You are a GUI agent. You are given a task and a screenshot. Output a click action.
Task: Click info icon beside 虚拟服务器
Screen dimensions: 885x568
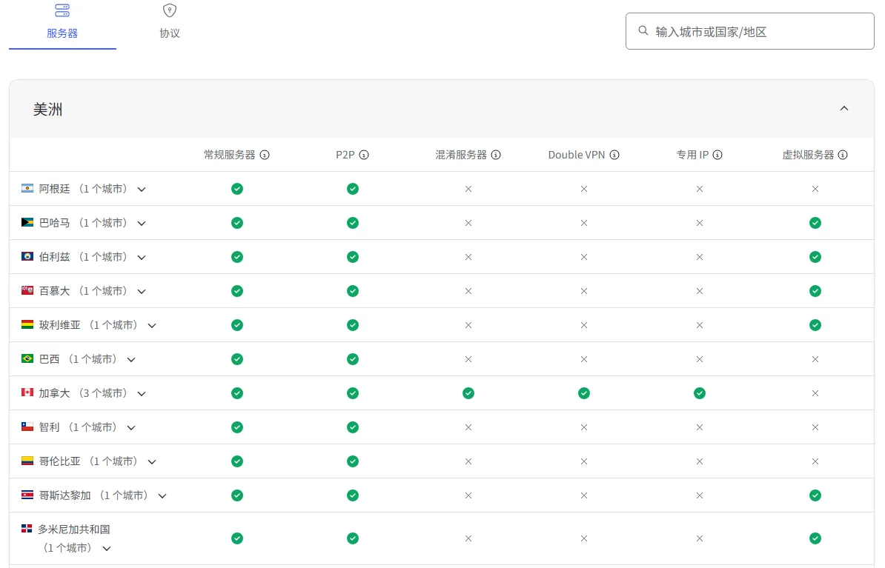click(843, 156)
